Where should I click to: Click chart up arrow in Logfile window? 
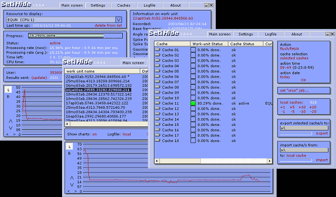click(x=72, y=178)
